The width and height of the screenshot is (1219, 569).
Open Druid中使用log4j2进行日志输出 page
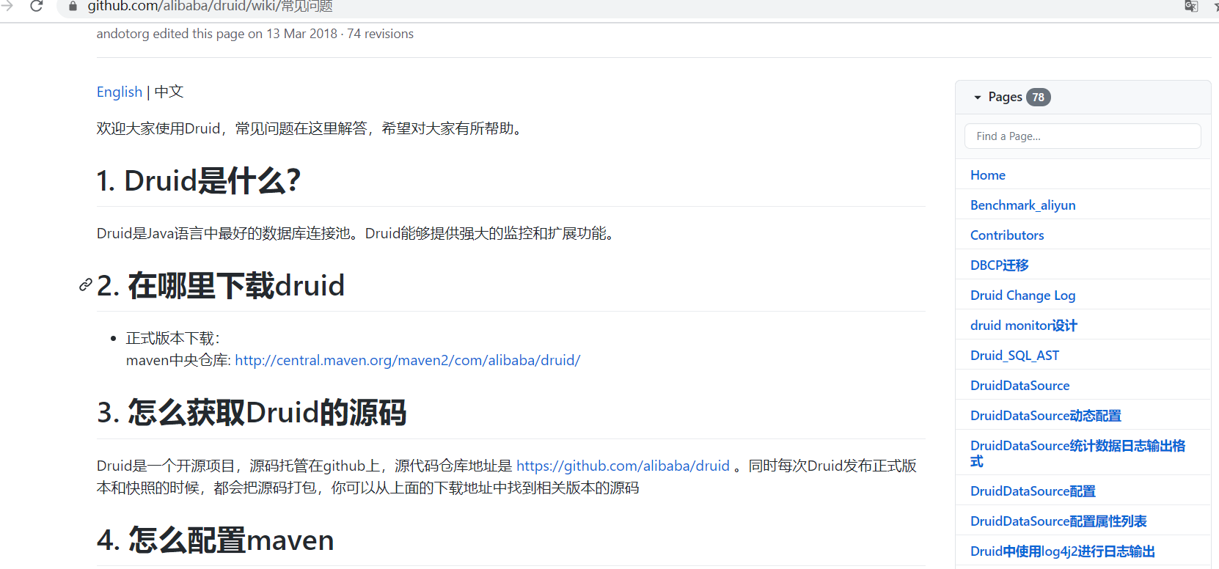click(x=1062, y=551)
